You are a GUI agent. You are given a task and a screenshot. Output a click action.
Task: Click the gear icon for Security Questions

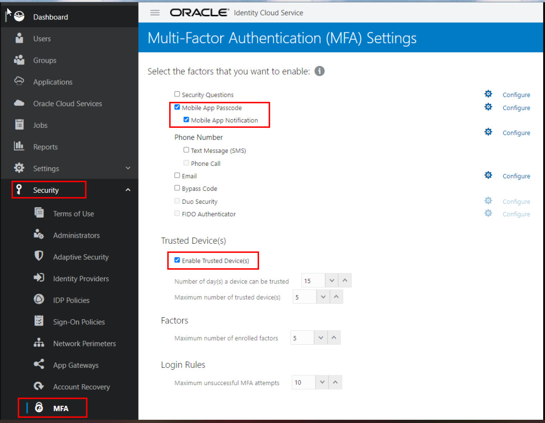[x=488, y=94]
